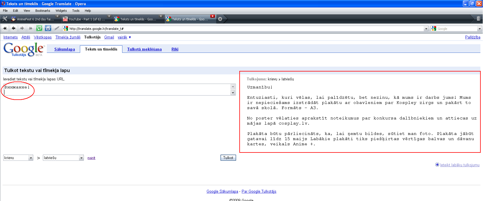Go back with the Back arrow
Image resolution: width=483 pixels, height=201 pixels.
[x=14, y=28]
